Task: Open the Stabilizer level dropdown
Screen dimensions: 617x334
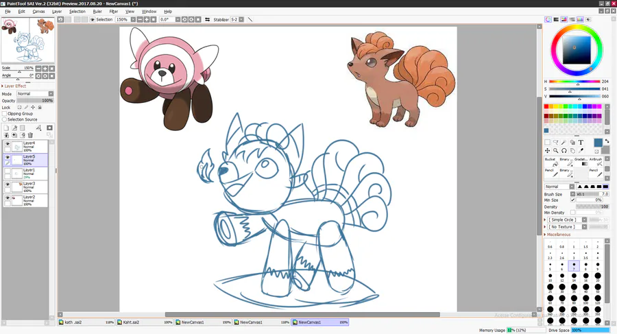Action: [241, 19]
